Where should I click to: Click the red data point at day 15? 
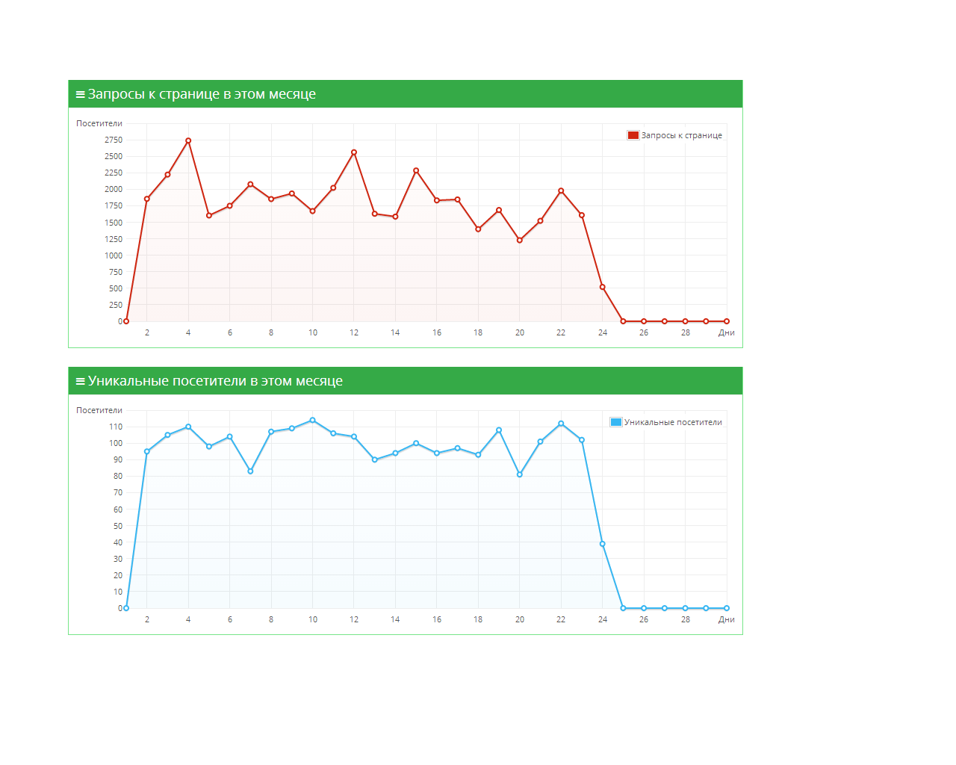click(416, 170)
